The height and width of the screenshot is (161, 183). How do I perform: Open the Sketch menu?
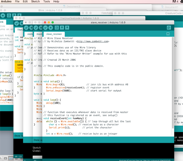click(x=36, y=1)
